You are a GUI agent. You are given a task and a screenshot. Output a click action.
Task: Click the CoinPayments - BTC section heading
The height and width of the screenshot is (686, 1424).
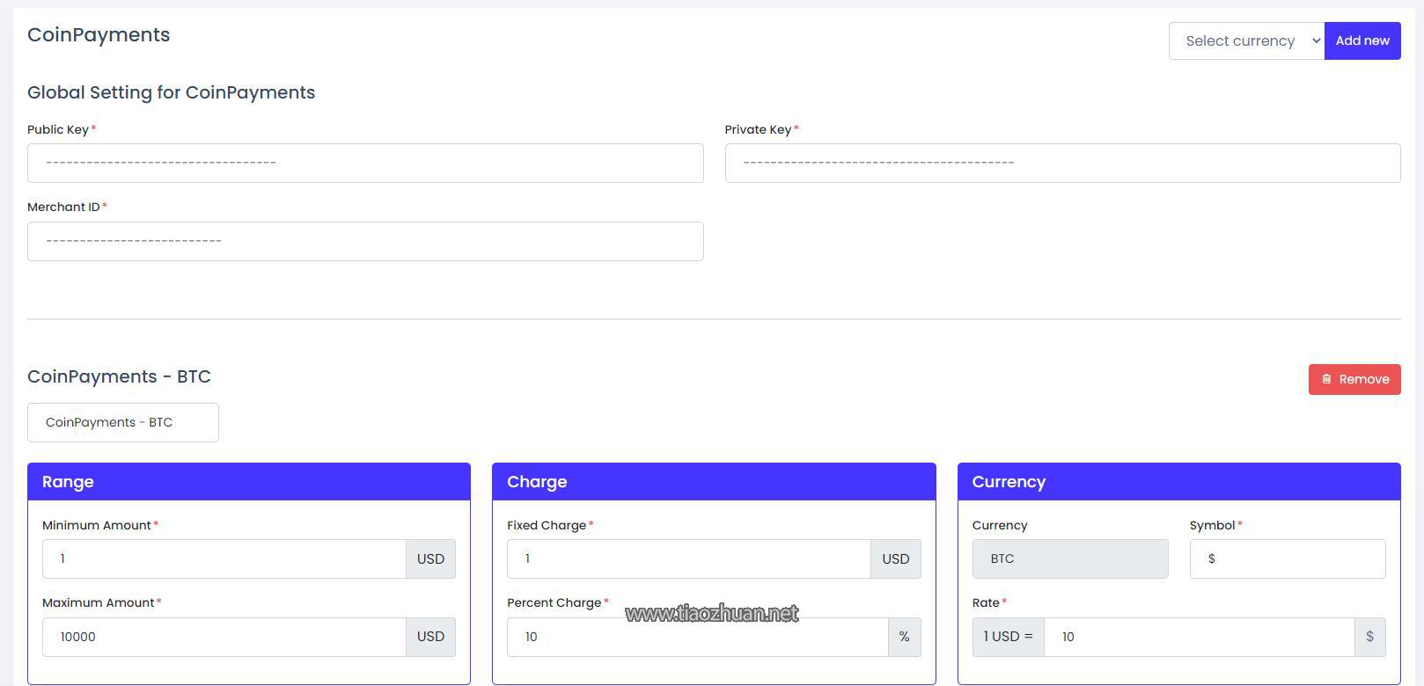[x=119, y=376]
